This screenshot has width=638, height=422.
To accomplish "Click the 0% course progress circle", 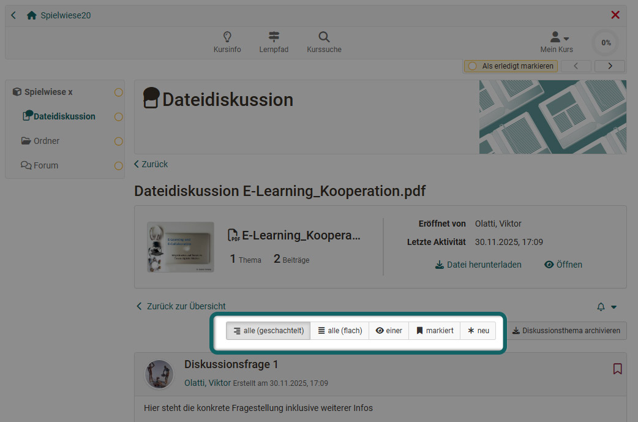I will [605, 42].
